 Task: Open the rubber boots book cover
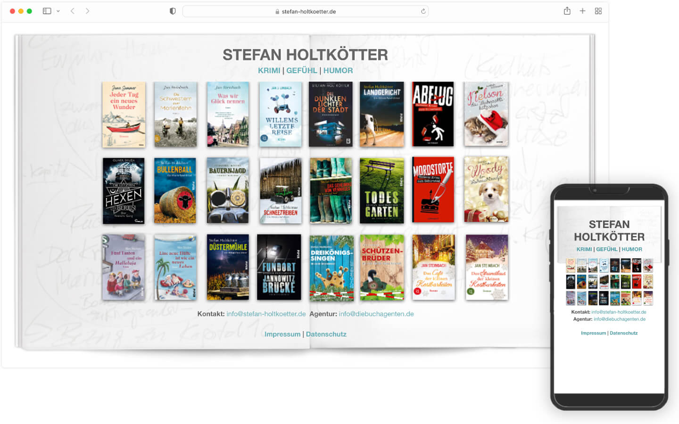(x=331, y=191)
